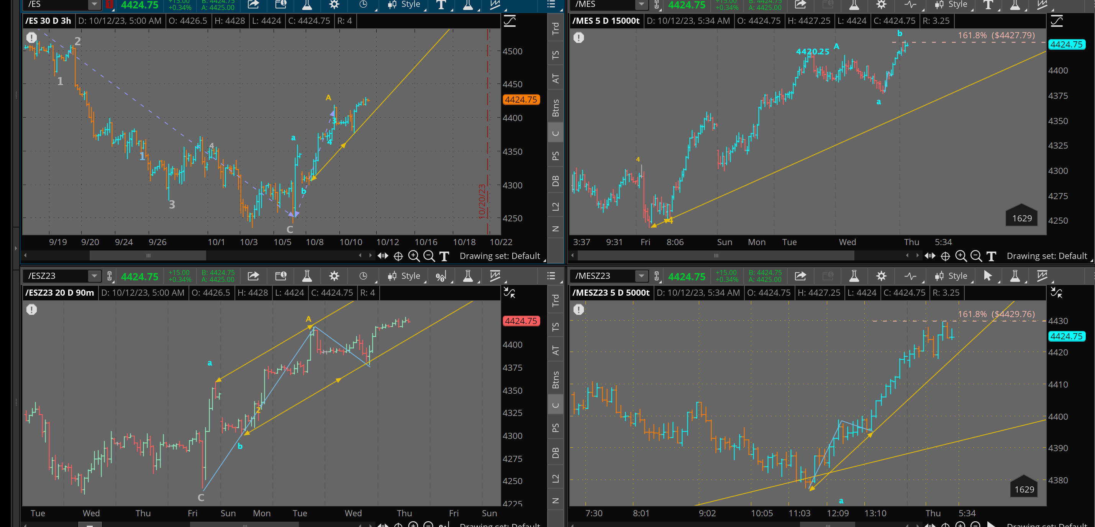1095x527 pixels.
Task: Toggle symbol link clip in /ESZ23 chart
Action: (110, 276)
